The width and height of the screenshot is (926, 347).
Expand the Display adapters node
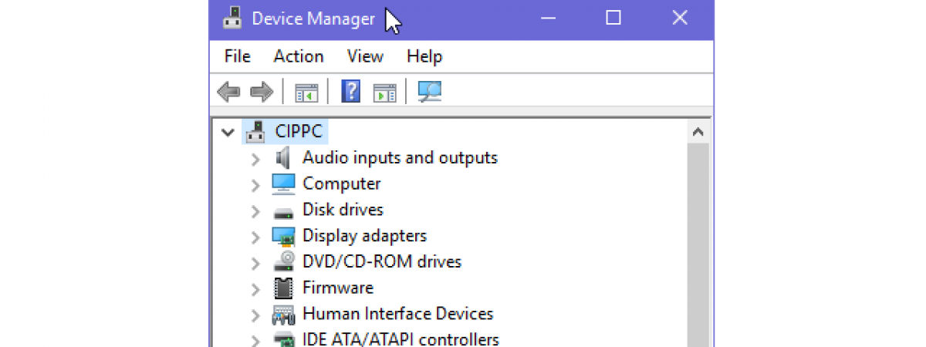point(255,237)
